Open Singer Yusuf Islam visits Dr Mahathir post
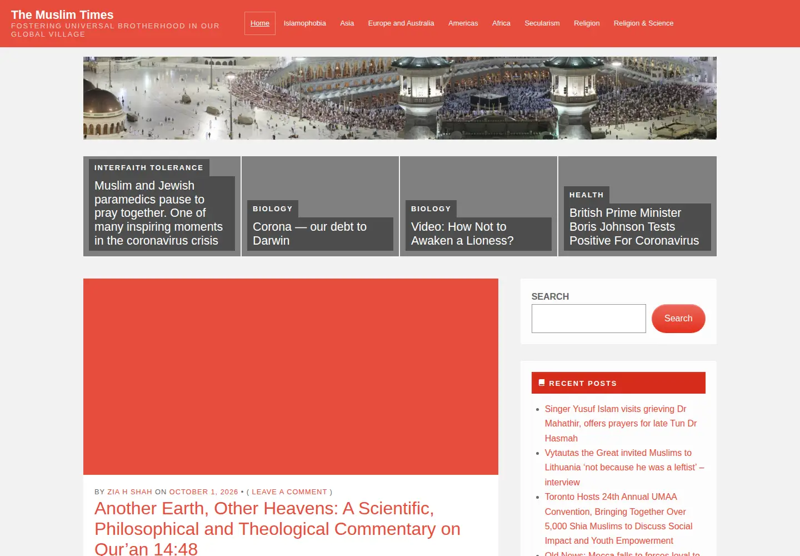800x556 pixels. [x=621, y=424]
